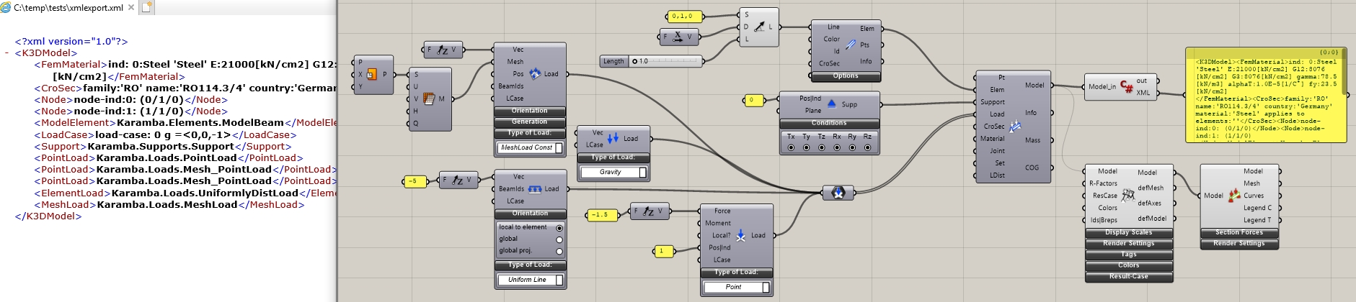Screen dimensions: 1356x302
Task: Click the Assemble Model component icon
Action: (x=1015, y=127)
